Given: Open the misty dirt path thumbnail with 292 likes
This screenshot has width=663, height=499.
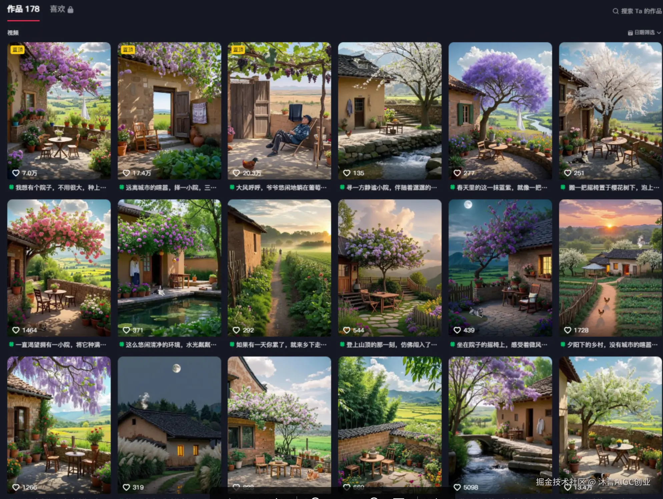Looking at the screenshot, I should 279,268.
